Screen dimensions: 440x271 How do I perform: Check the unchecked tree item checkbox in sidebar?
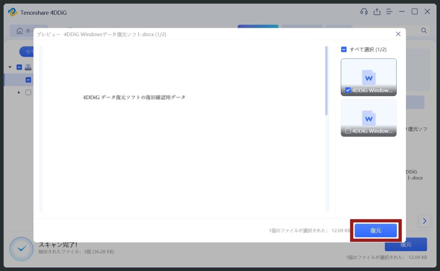[x=28, y=92]
